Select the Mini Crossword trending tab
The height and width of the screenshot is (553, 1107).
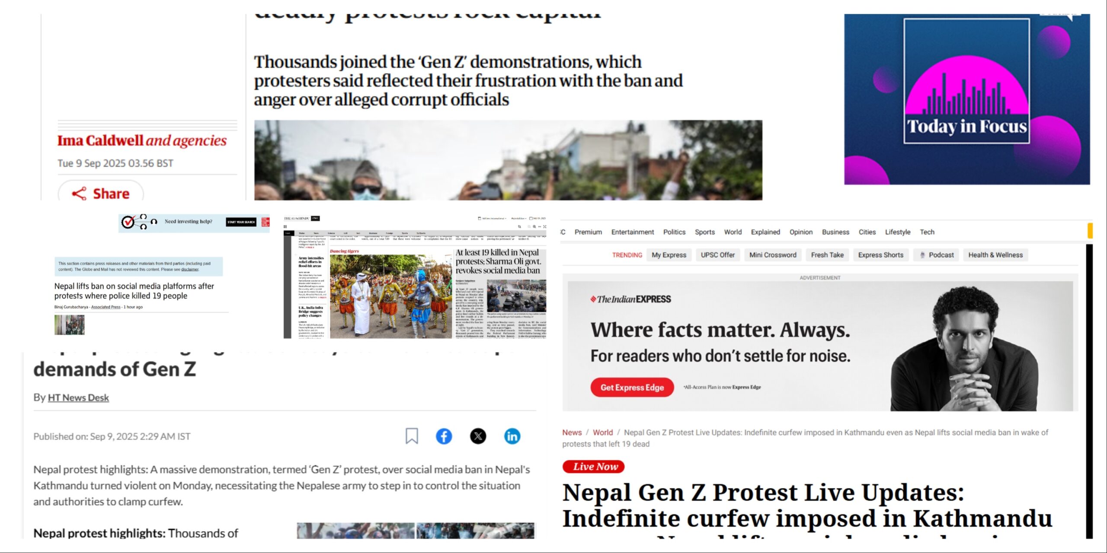[773, 255]
